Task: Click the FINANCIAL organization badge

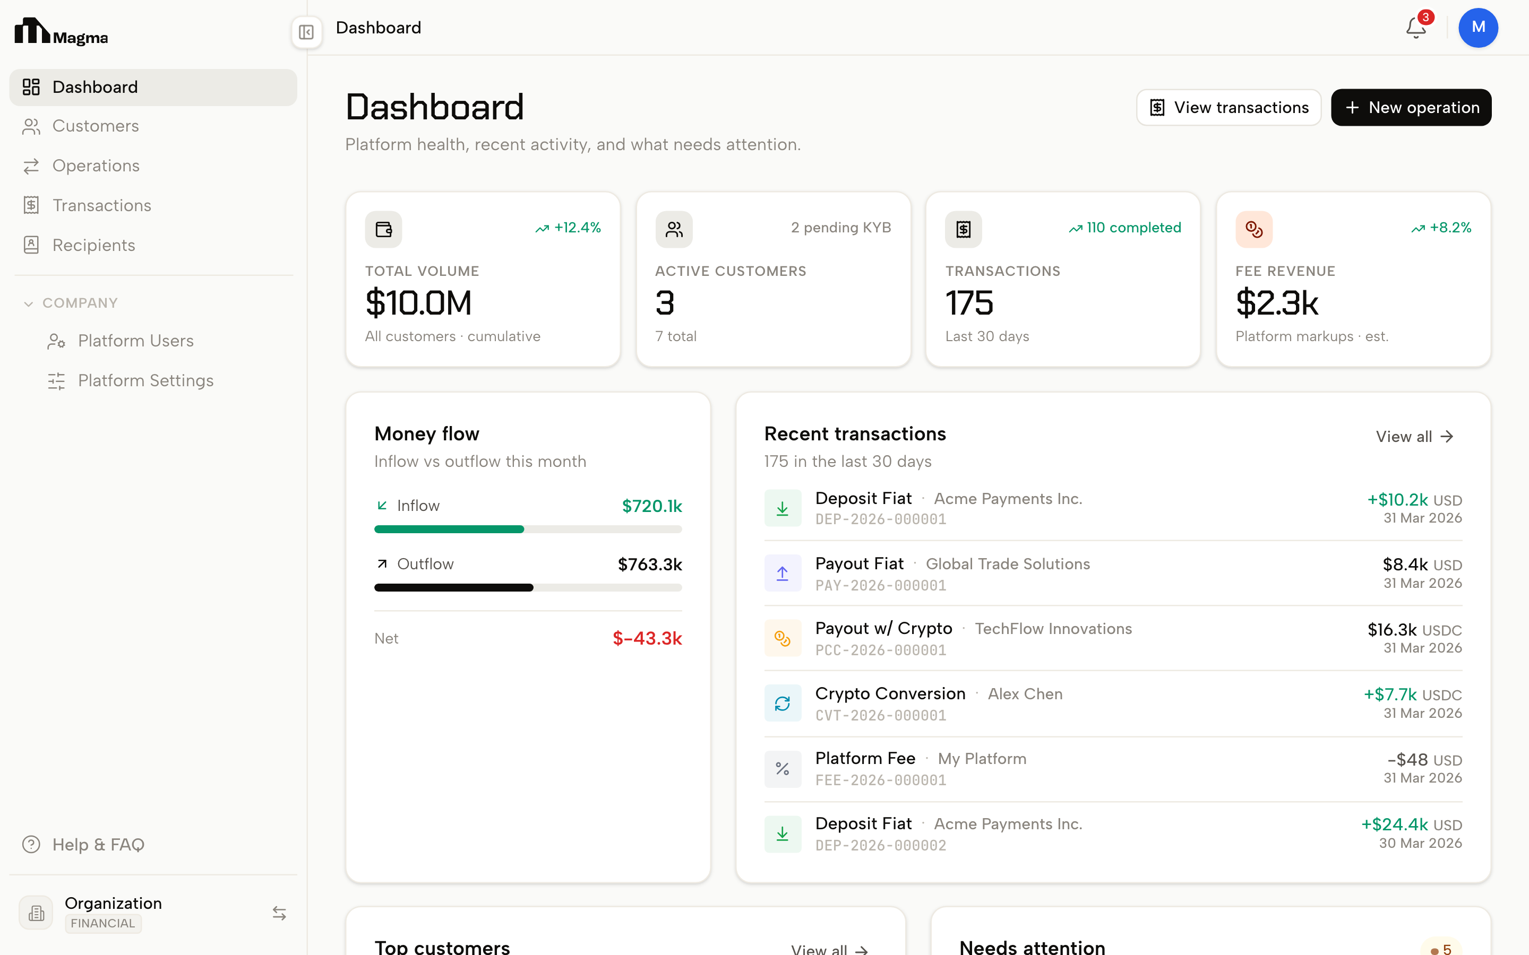Action: click(x=103, y=923)
